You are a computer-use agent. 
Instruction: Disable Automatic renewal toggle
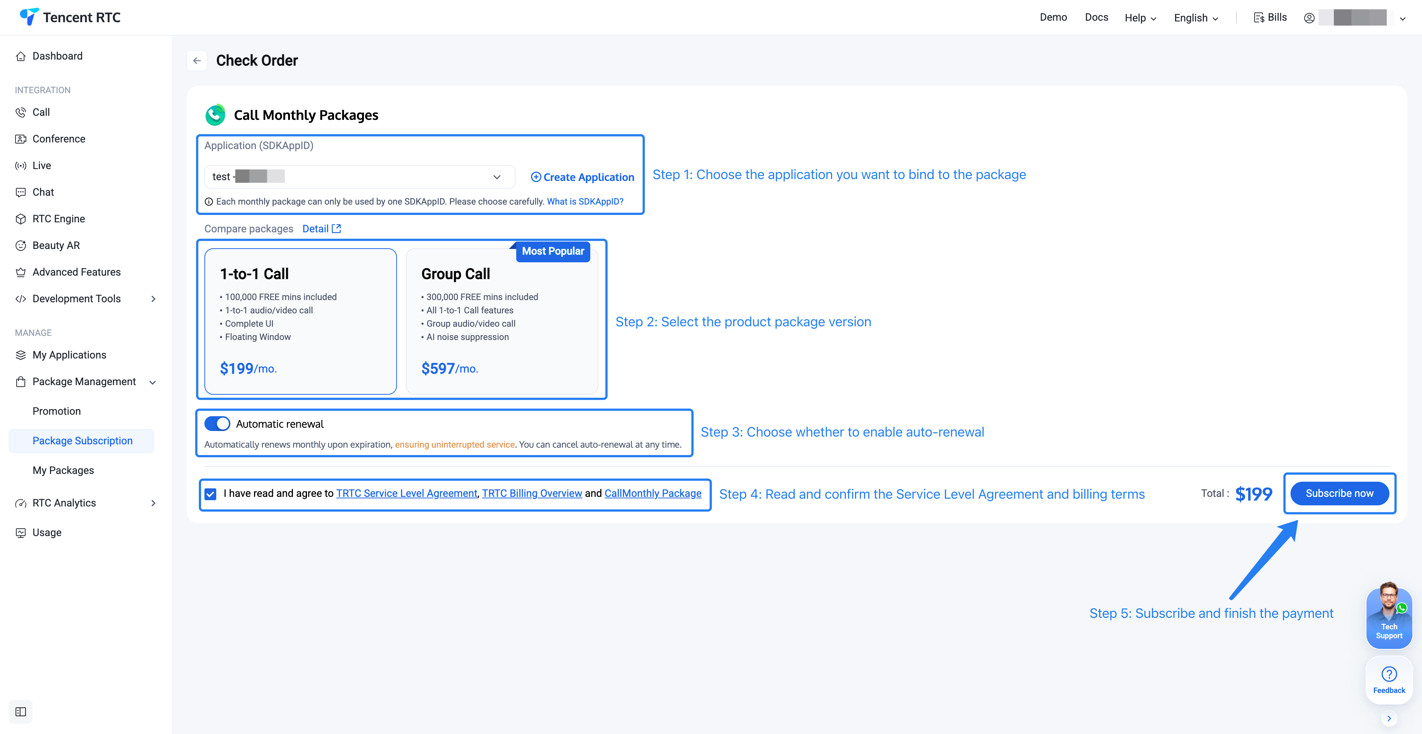[x=217, y=424]
